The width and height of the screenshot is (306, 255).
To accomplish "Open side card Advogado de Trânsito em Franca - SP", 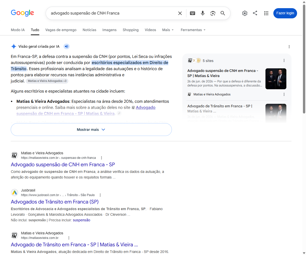I will click(x=220, y=109).
